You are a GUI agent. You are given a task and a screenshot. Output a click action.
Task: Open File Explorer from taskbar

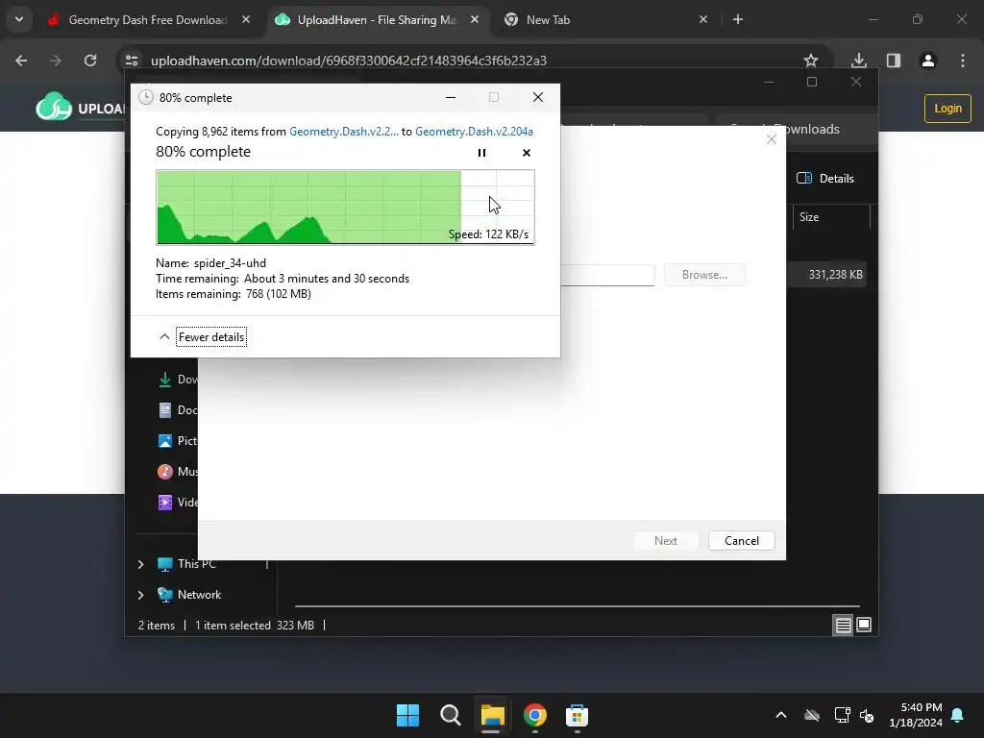pyautogui.click(x=493, y=715)
